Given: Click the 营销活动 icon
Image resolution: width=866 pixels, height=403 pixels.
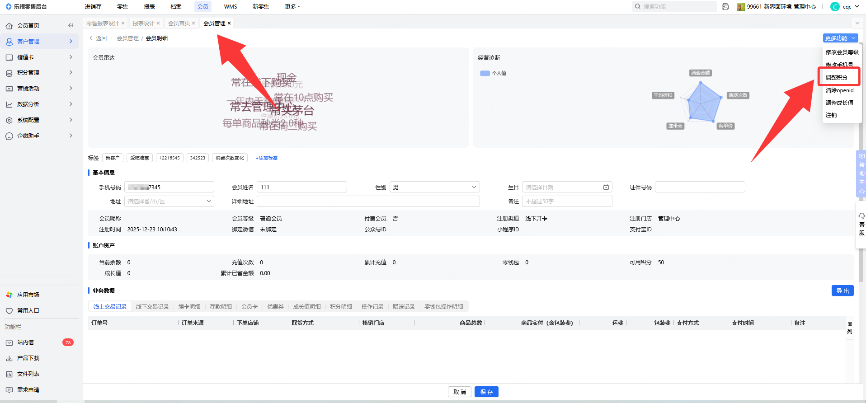Looking at the screenshot, I should click(x=9, y=89).
